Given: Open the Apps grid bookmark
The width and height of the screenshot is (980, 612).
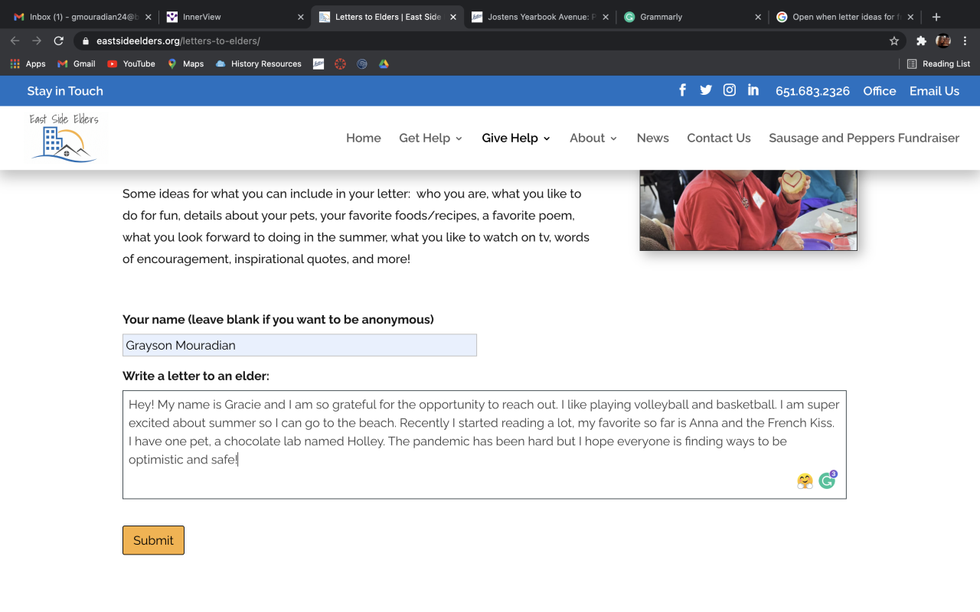Looking at the screenshot, I should (x=28, y=63).
